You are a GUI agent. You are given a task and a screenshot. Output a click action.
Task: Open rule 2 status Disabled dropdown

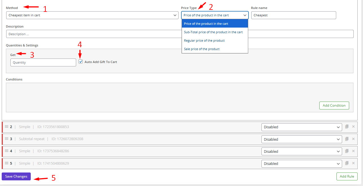[x=302, y=127]
